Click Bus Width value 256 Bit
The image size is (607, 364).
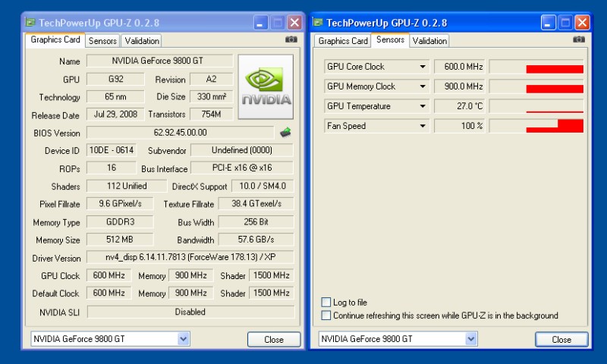click(x=256, y=221)
